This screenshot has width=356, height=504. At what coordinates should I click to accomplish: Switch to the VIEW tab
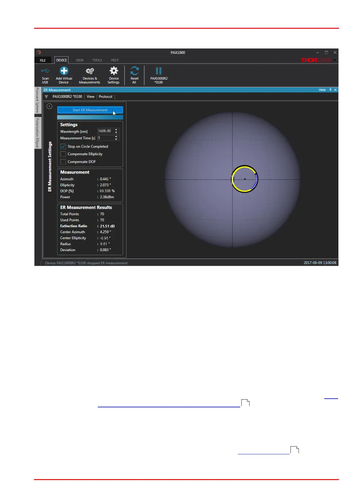(x=80, y=60)
